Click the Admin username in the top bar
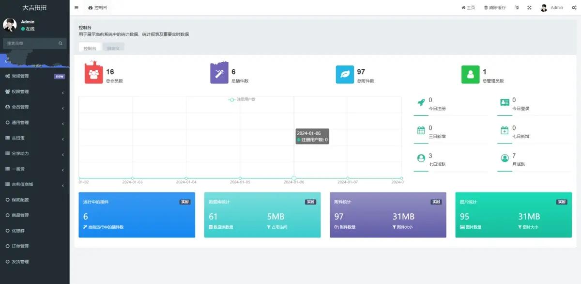Image resolution: width=581 pixels, height=284 pixels. [557, 8]
